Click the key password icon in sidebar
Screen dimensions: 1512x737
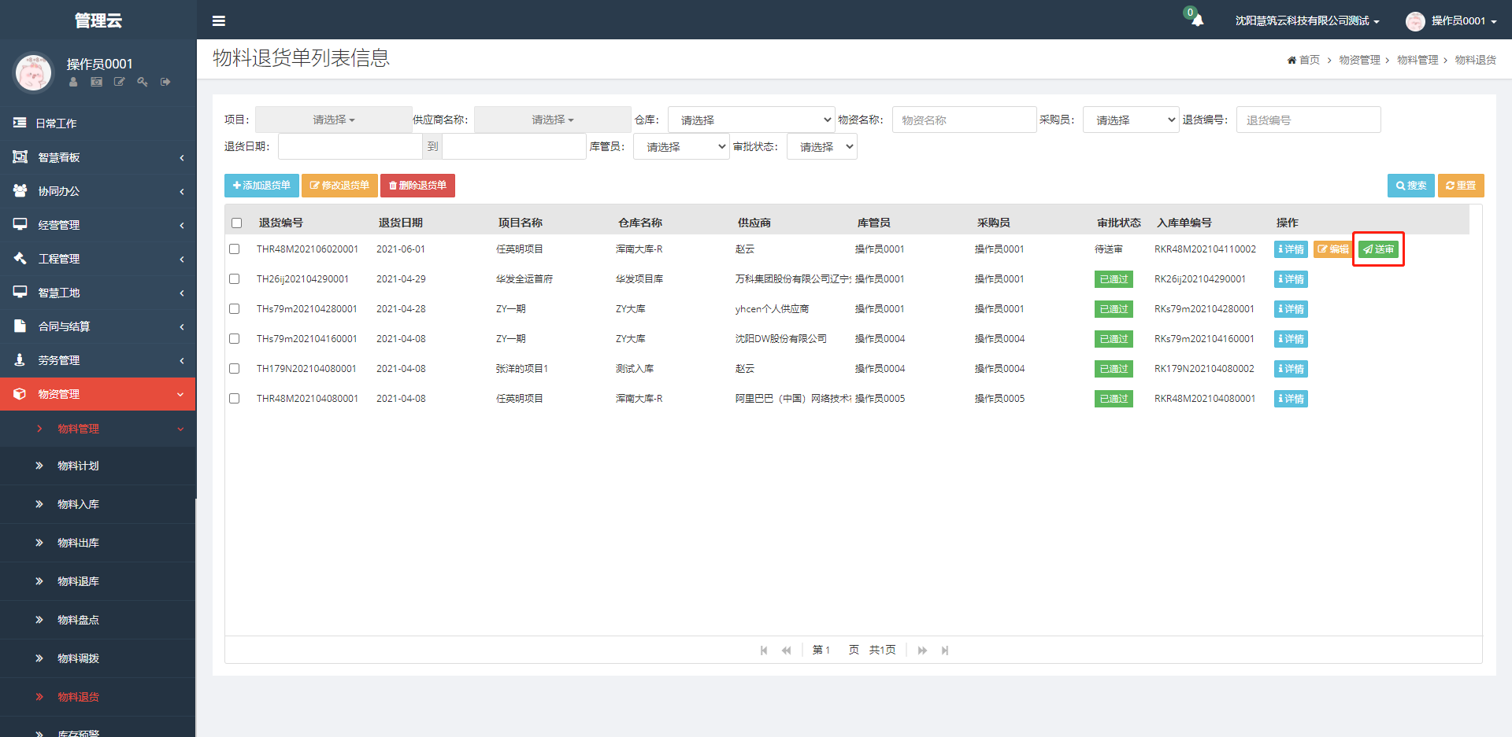click(143, 82)
